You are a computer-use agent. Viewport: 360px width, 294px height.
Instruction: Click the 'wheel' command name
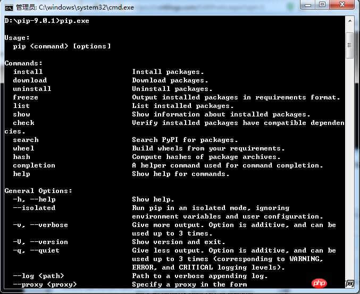click(23, 148)
